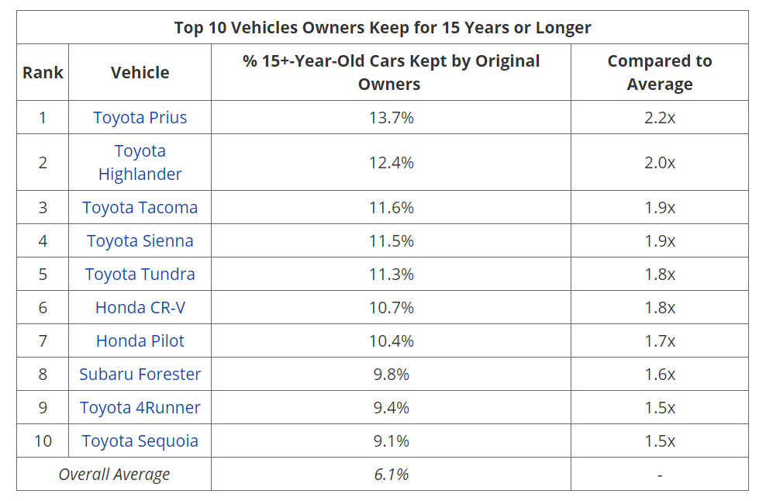
Task: Open the Toyota Tacoma vehicle link
Action: (x=140, y=208)
